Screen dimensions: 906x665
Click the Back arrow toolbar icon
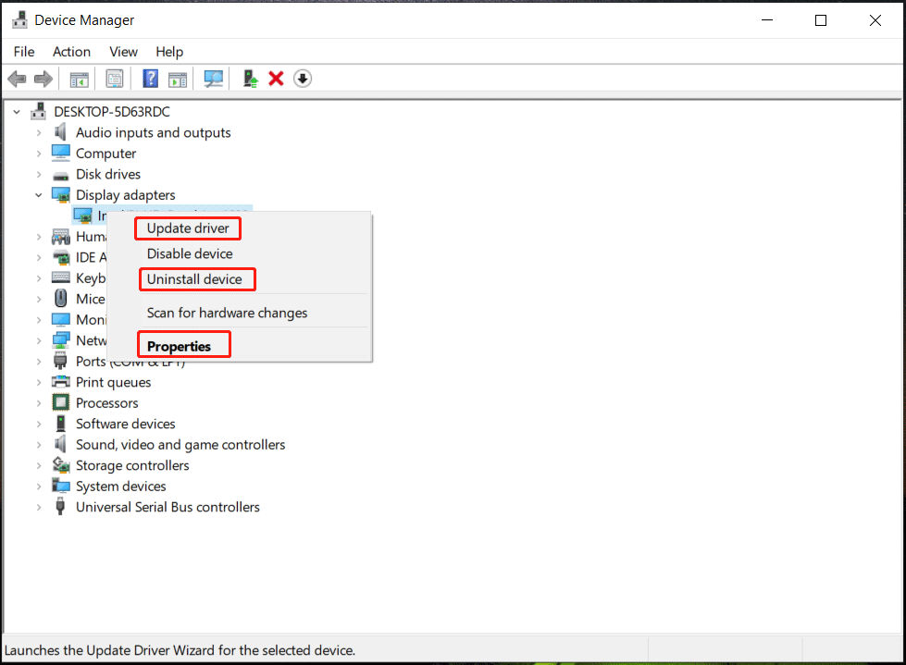[17, 79]
